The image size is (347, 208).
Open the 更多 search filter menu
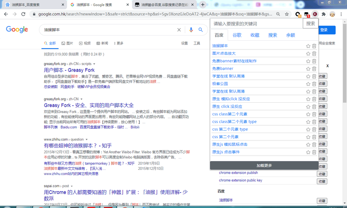point(118,43)
